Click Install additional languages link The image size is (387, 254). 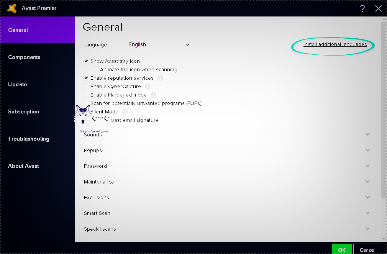335,44
